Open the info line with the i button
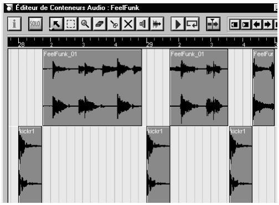The image size is (279, 205). tap(14, 24)
